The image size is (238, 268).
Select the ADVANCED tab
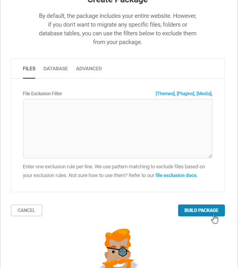[89, 69]
